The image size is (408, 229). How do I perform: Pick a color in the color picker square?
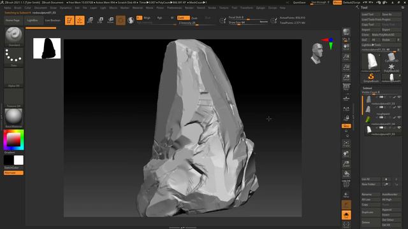(x=13, y=140)
